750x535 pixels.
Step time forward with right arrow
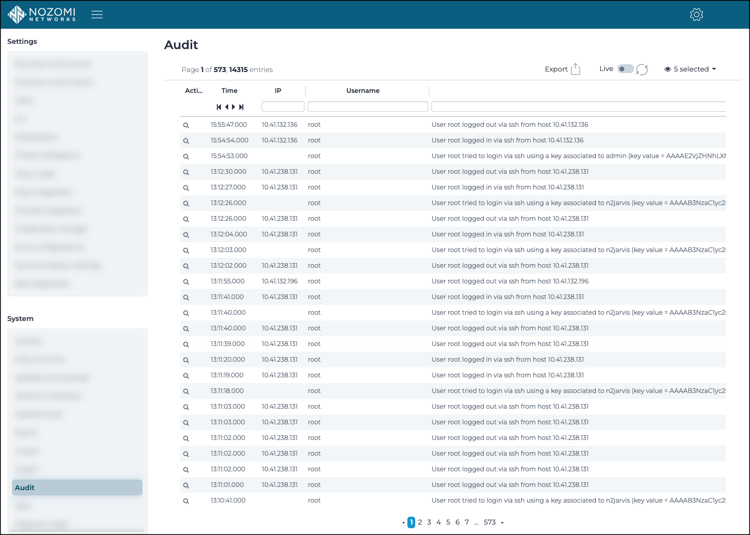pyautogui.click(x=233, y=107)
